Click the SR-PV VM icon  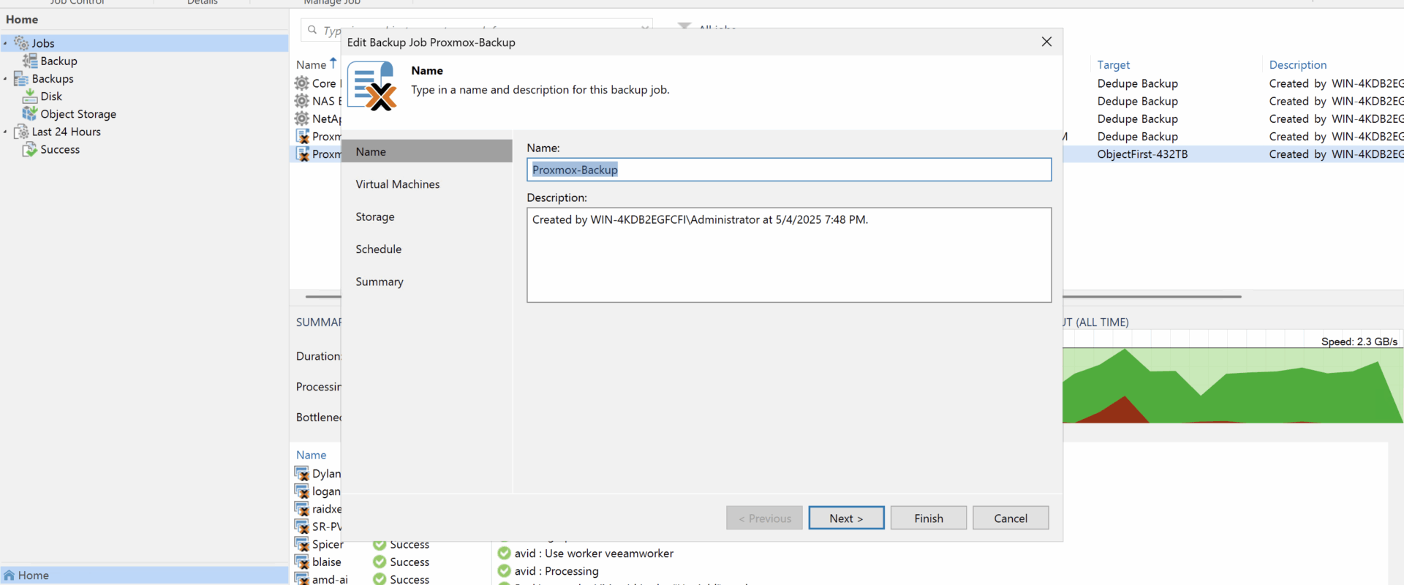[x=302, y=526]
